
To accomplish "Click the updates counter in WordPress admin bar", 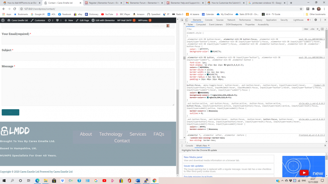I will (x=51, y=20).
